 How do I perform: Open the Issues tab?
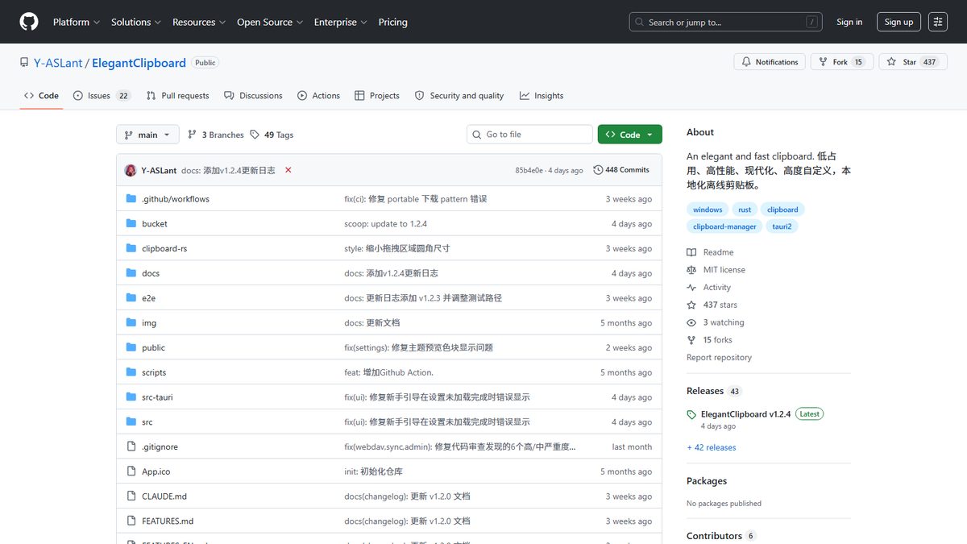click(102, 95)
